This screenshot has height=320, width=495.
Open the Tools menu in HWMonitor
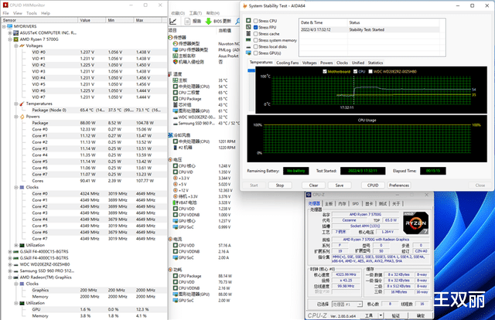(30, 13)
